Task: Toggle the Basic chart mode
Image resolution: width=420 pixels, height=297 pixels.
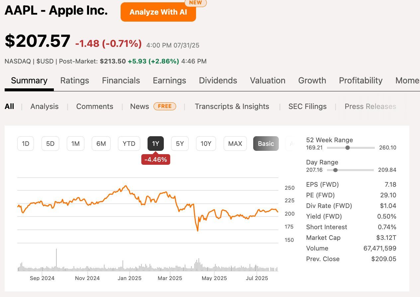Action: pos(266,144)
